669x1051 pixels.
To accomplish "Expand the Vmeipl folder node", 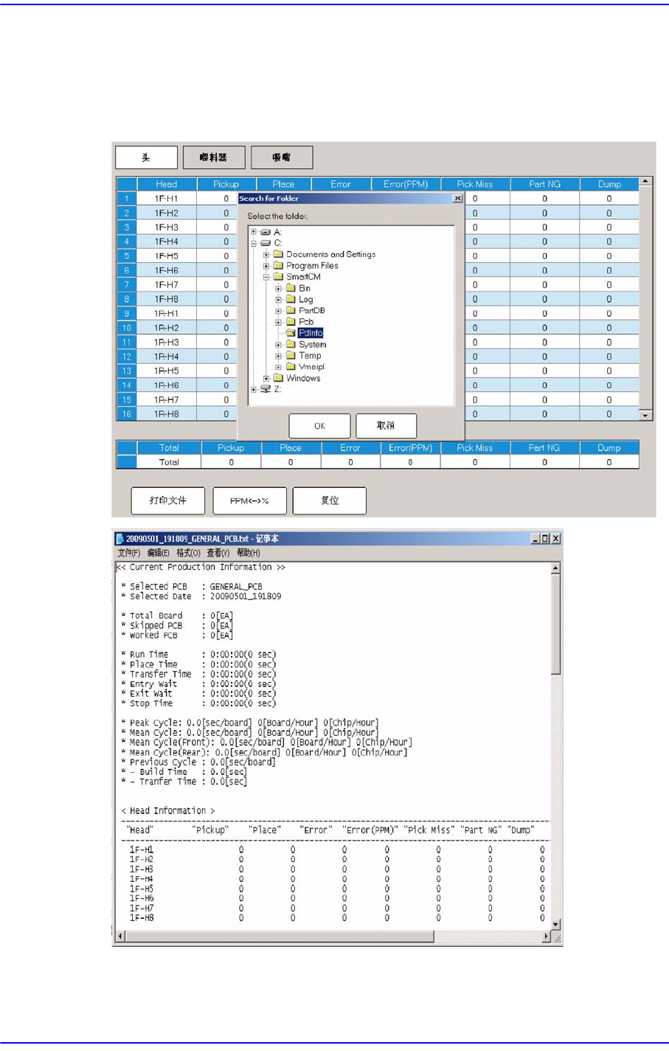I will [x=279, y=367].
